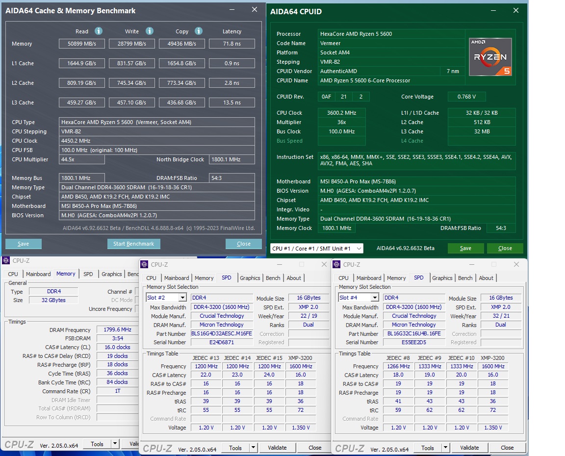The image size is (565, 456).
Task: Minimize the AIDA64 CPUID window
Action: 493,11
